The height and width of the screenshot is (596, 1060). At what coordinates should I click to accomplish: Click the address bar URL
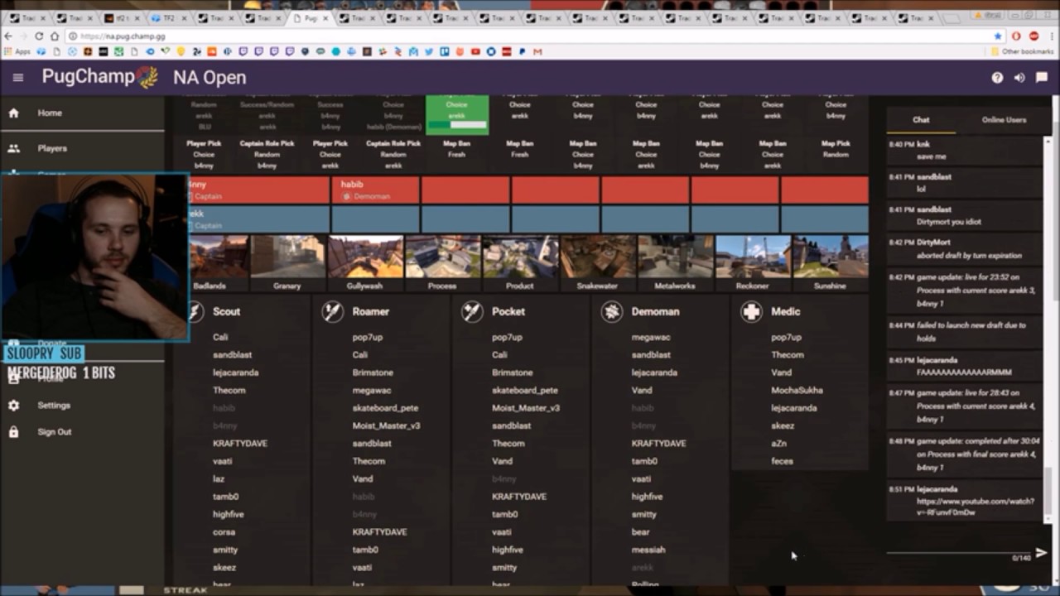click(x=123, y=36)
